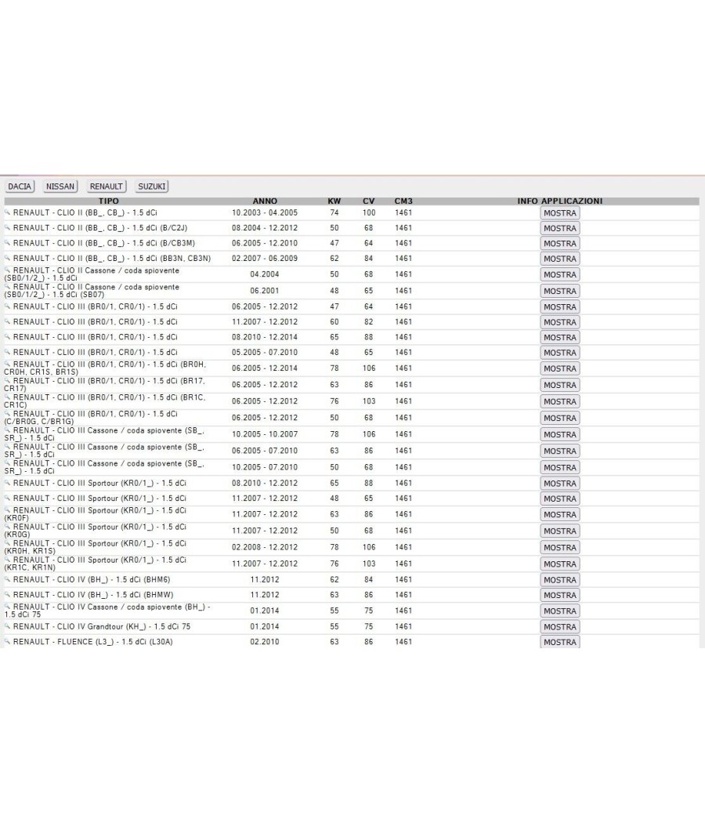
Task: Click MOSTRA for CLIO III (BR1C, CR1C) row
Action: coord(560,401)
